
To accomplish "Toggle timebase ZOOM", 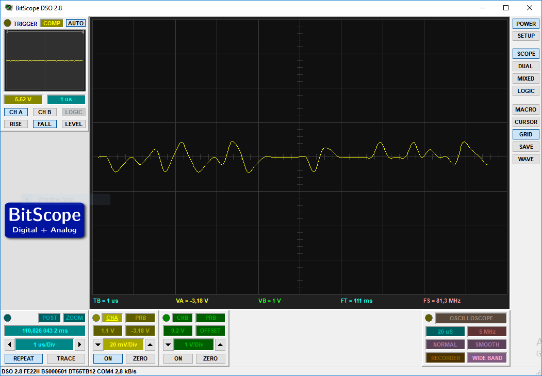I will (74, 318).
